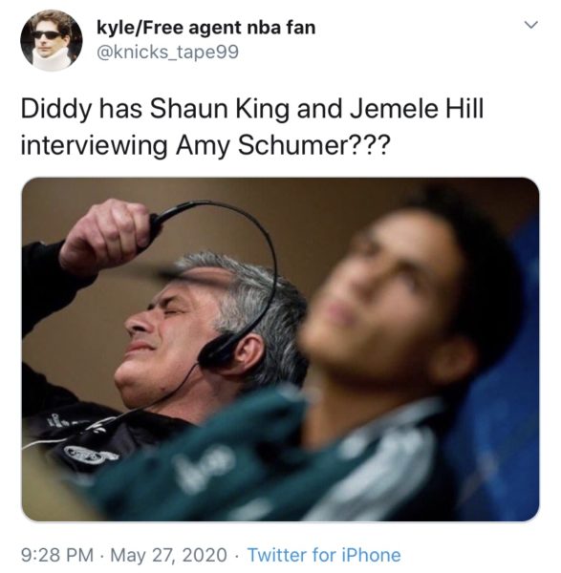
Task: Open the kyle/Free agent nba fan profile name
Action: coord(205,28)
